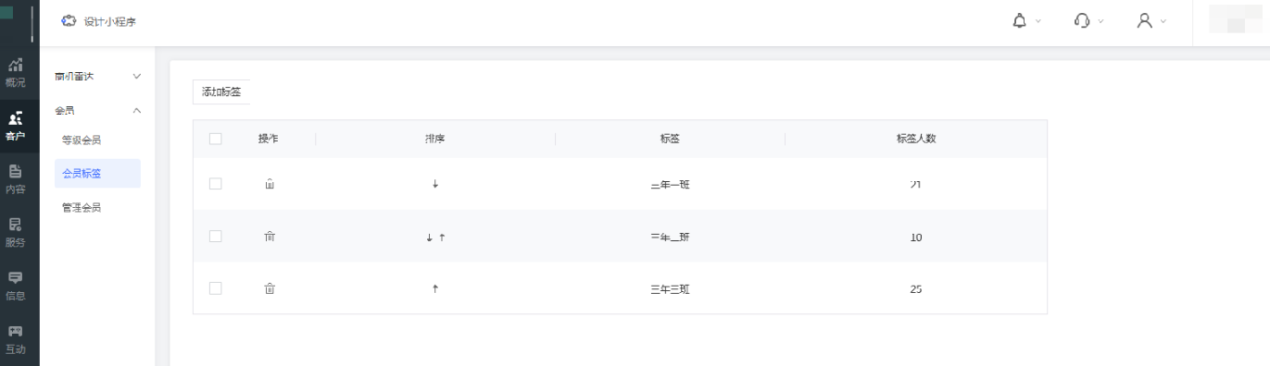1270x366 pixels.
Task: Delete the 三年三班 tag via trash icon
Action: (x=270, y=288)
